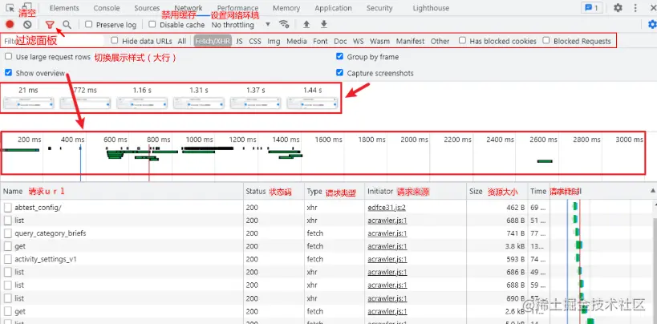The image size is (657, 324).
Task: Select the activity_settings_v1 request
Action: (46, 259)
